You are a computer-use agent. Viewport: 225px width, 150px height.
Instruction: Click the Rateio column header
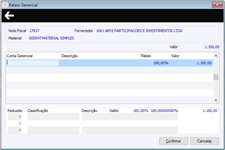[x=155, y=56]
